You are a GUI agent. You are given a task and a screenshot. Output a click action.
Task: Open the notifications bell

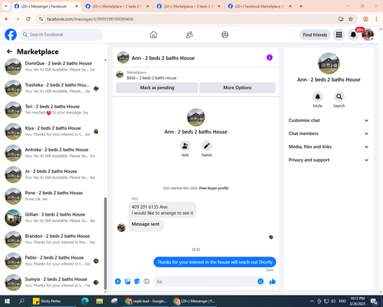tap(353, 35)
